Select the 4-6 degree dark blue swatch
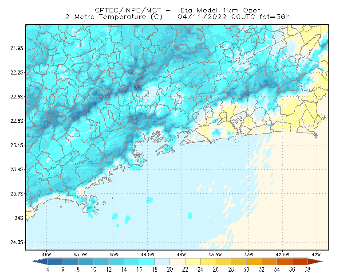The image size is (355, 274). click(55, 262)
